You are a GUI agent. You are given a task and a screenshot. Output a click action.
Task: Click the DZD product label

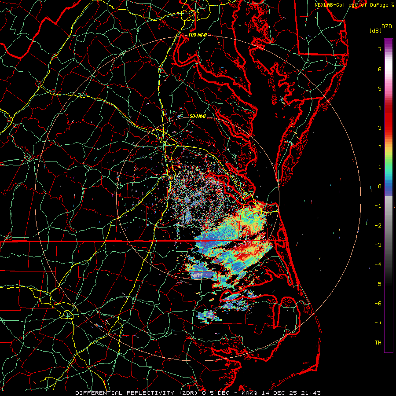pyautogui.click(x=386, y=26)
